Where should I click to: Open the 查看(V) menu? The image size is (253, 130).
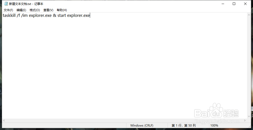[48, 10]
